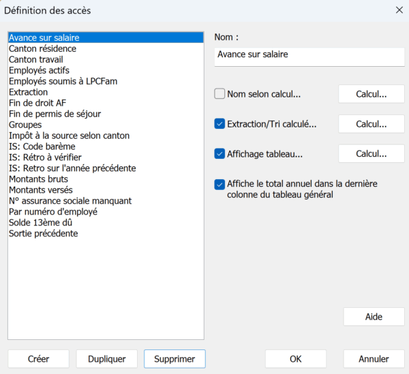Screen dimensions: 409x374
Task: Open Calcul for 'Extraction/Tri calculé'
Action: coord(371,124)
